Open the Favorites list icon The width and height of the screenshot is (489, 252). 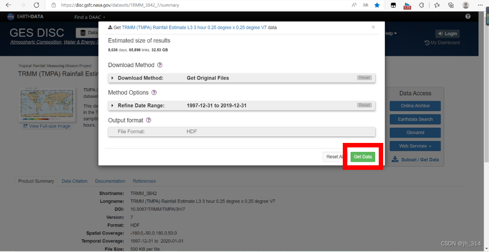437,5
